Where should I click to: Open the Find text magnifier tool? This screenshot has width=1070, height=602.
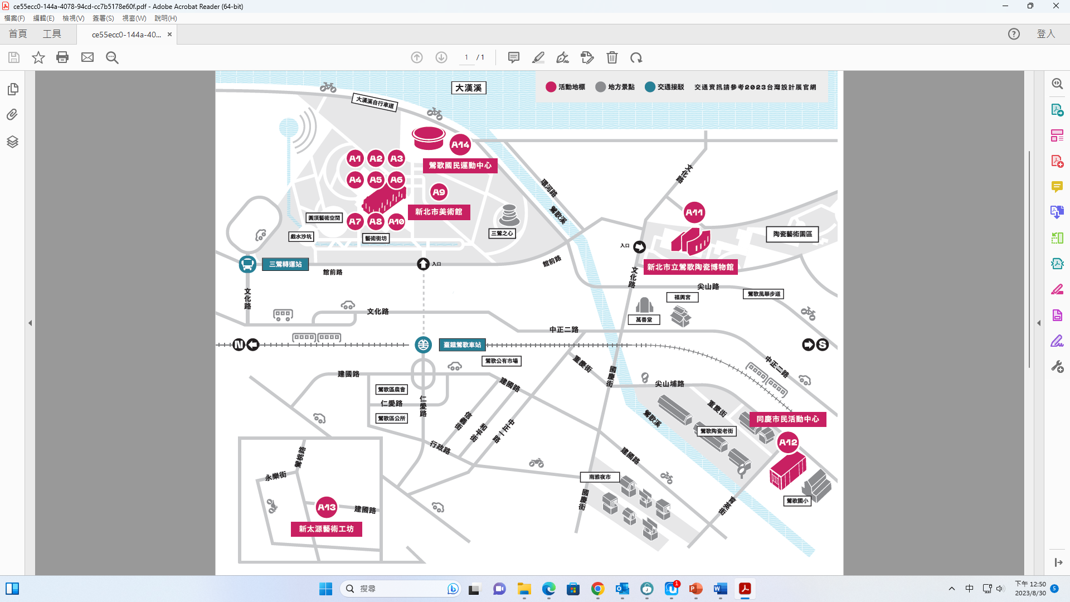(x=112, y=57)
